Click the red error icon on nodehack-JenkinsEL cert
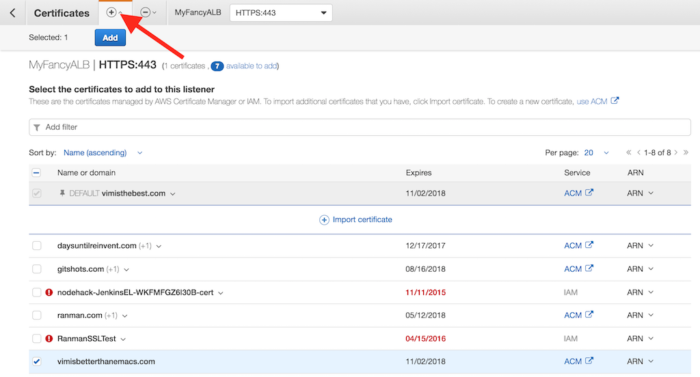The image size is (700, 377). click(49, 293)
